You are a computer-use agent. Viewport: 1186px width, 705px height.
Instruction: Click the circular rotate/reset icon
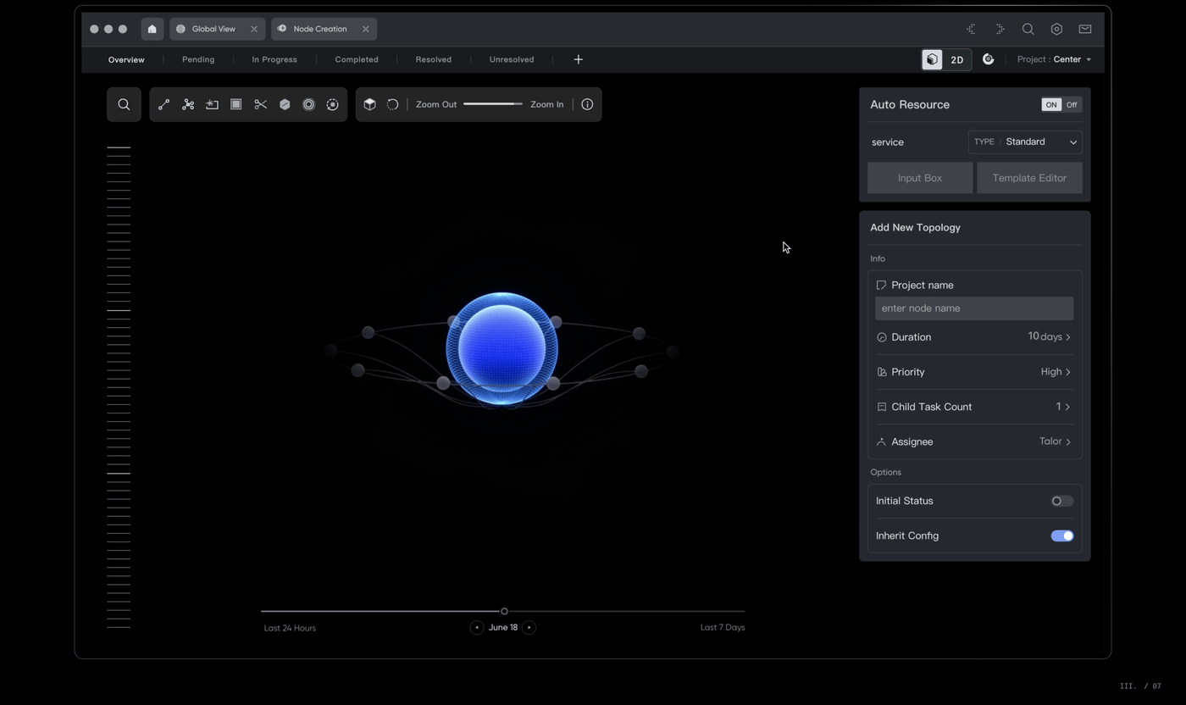click(x=392, y=104)
